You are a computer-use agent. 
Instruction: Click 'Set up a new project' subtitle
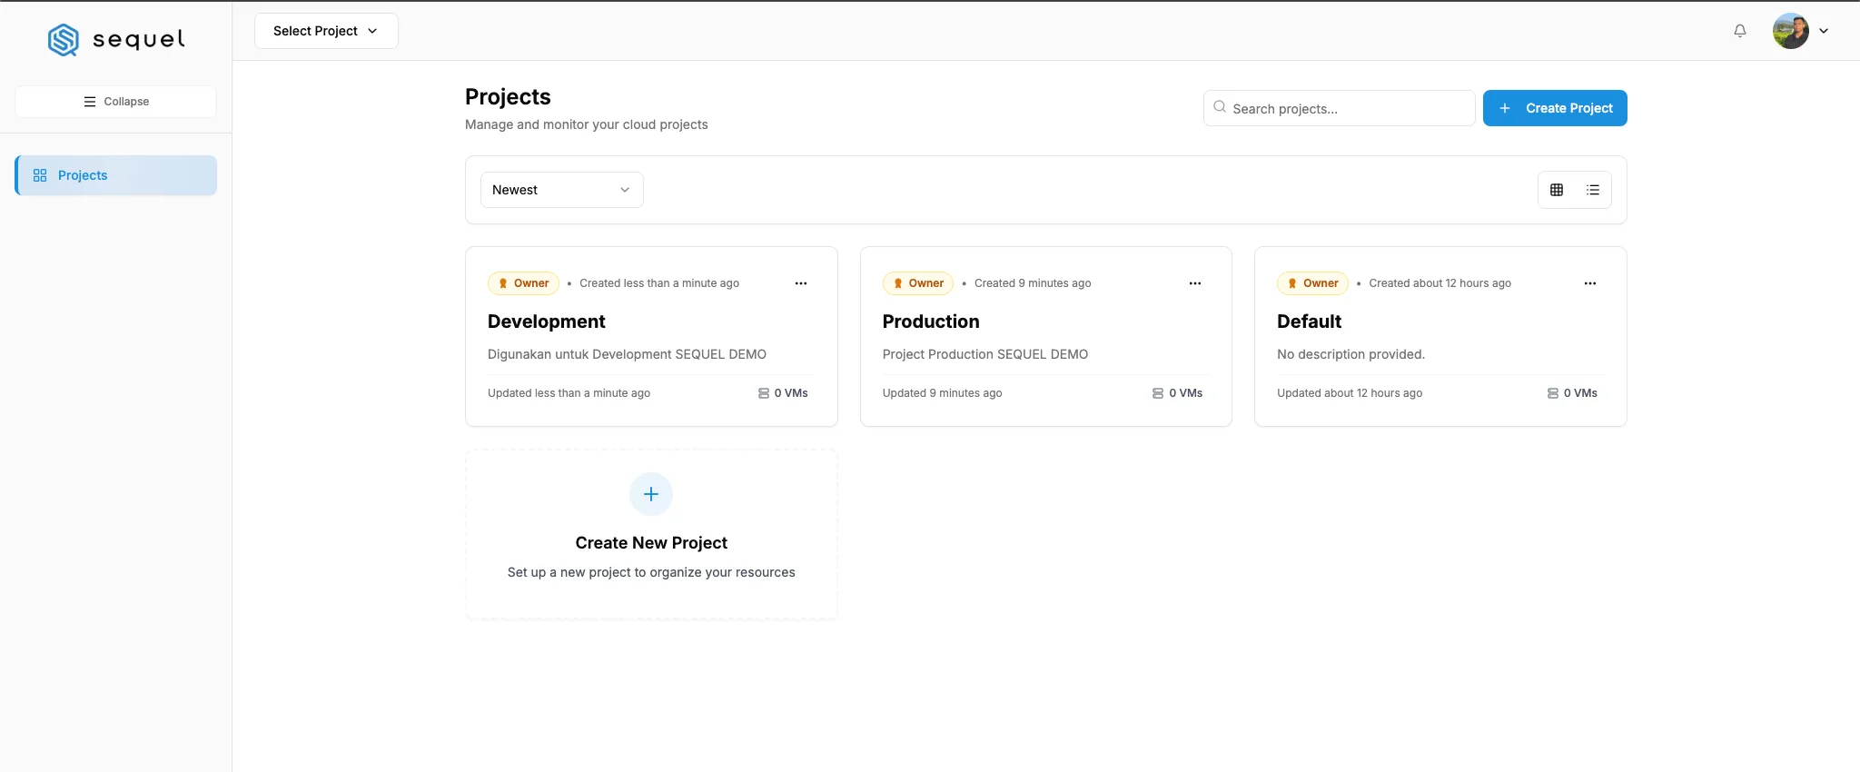tap(651, 572)
